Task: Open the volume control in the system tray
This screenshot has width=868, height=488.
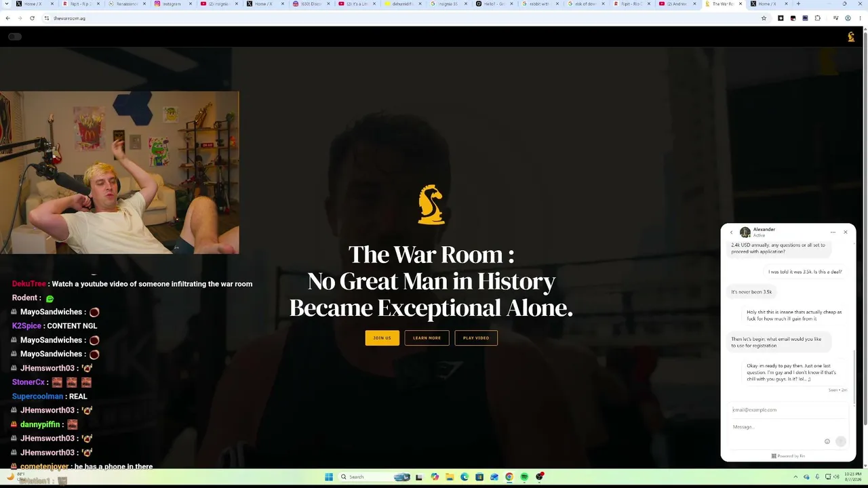Action: tap(836, 477)
